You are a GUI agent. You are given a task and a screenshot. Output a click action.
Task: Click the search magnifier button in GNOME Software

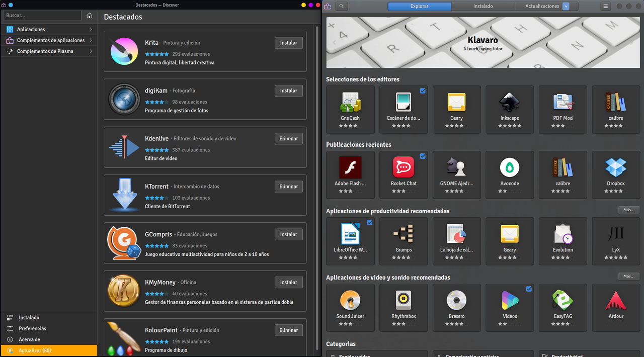(341, 6)
